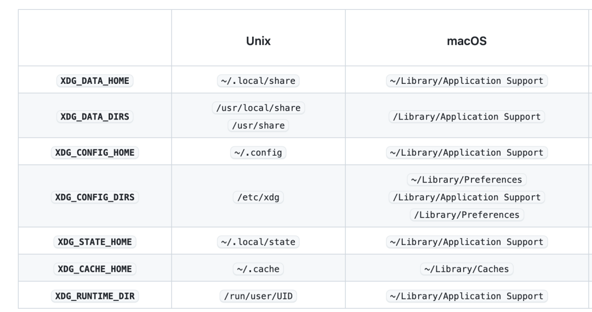Click the macOS column header

[x=466, y=41]
